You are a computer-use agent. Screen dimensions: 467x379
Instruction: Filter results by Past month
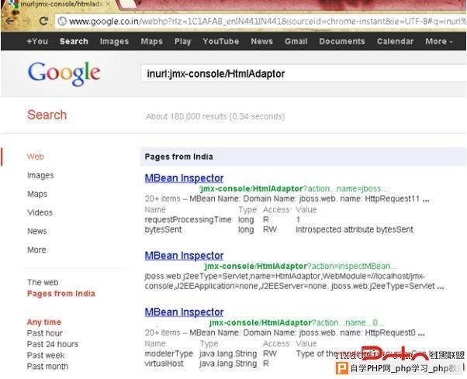pyautogui.click(x=47, y=366)
